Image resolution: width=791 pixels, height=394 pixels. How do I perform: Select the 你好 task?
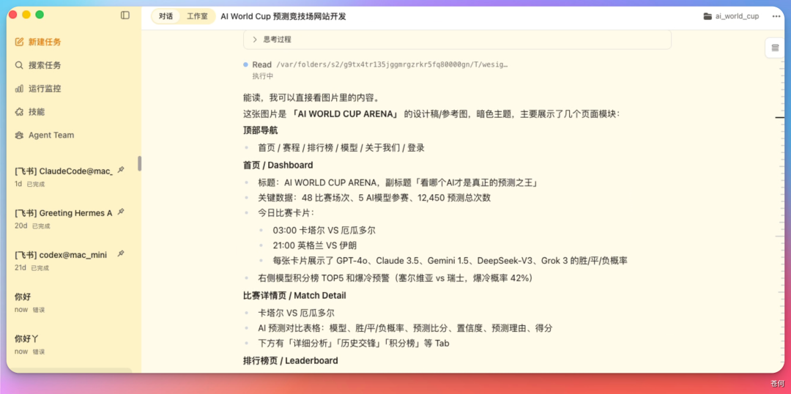point(23,297)
